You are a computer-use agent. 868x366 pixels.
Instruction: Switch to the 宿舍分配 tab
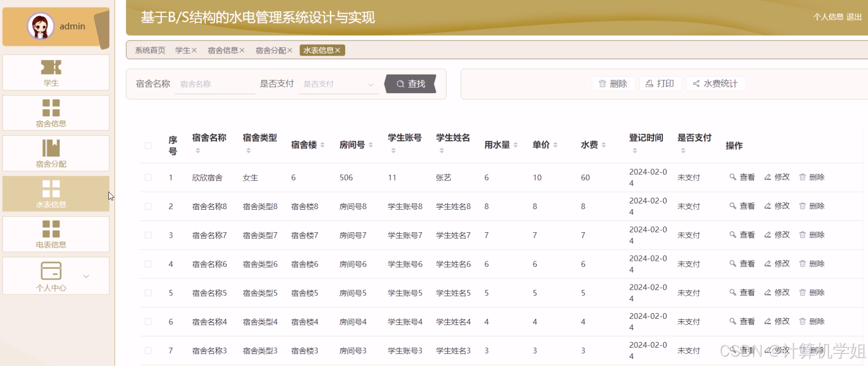[x=271, y=50]
